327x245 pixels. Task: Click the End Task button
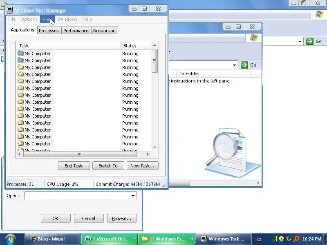[74, 166]
